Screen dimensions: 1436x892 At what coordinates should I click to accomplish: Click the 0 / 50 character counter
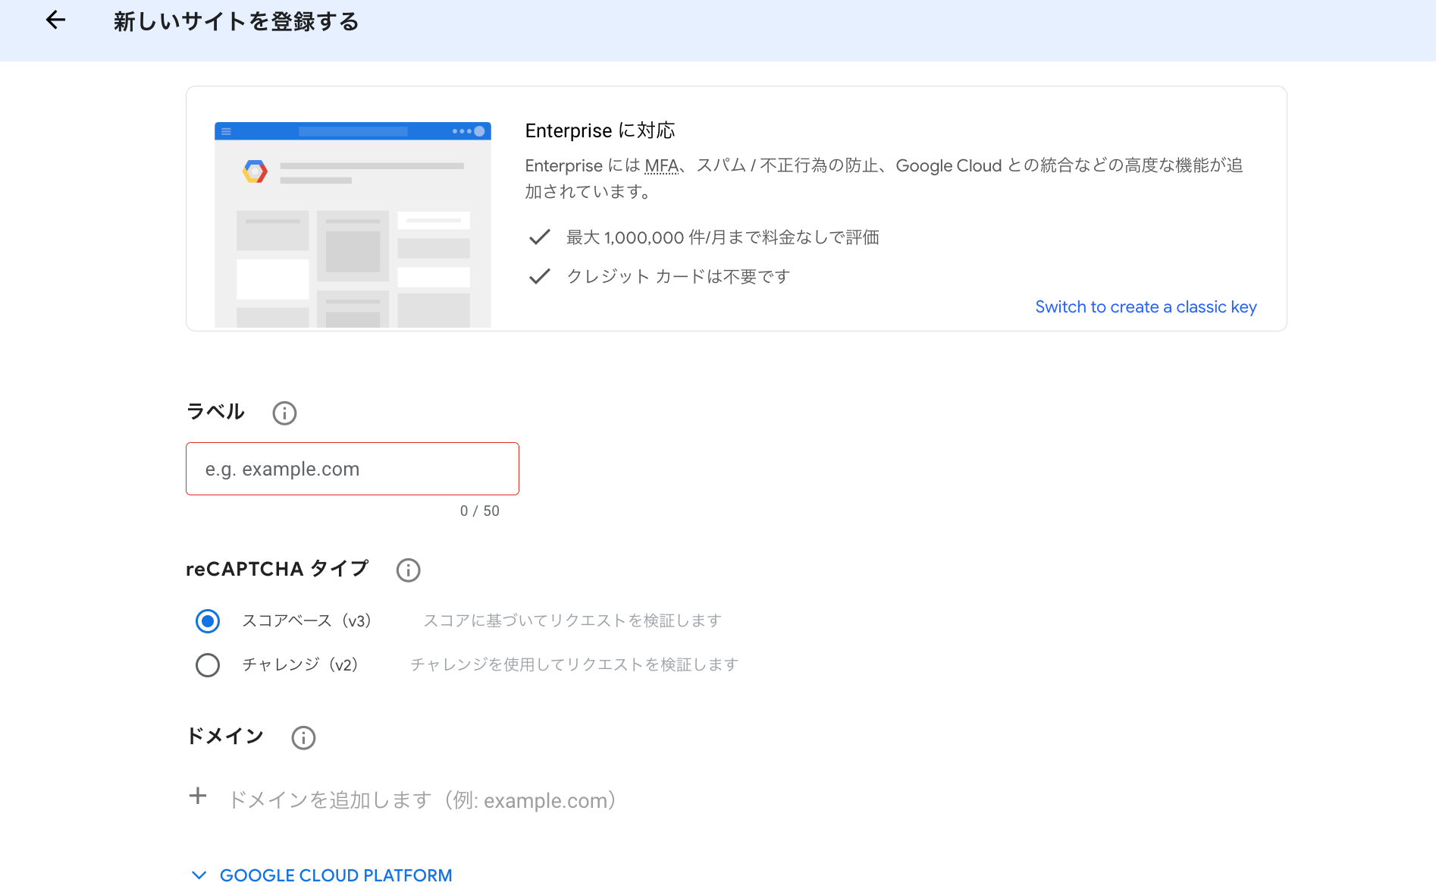[x=479, y=510]
